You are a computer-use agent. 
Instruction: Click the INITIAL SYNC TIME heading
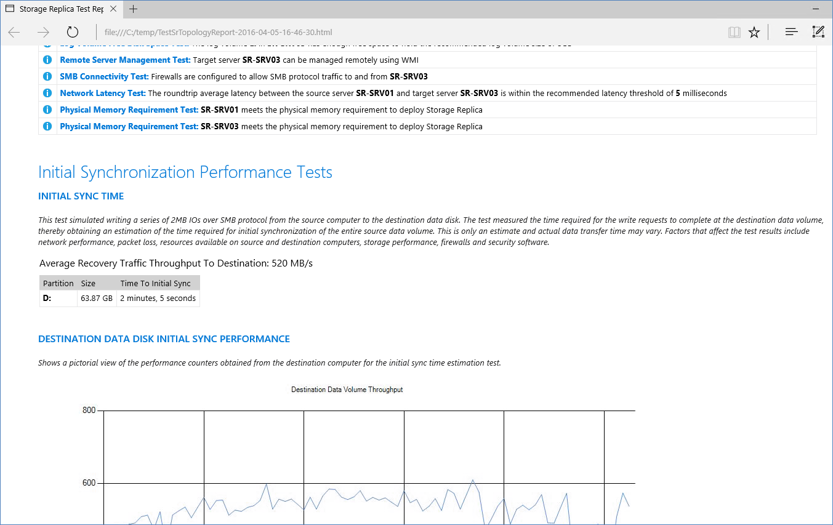(x=81, y=196)
